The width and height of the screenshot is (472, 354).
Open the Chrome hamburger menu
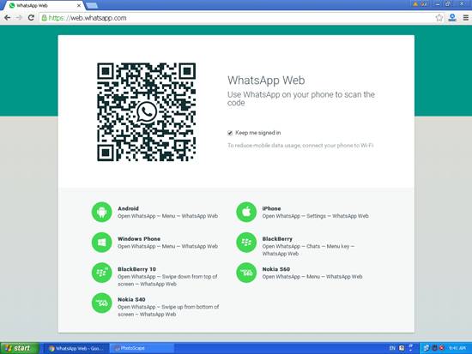point(466,18)
